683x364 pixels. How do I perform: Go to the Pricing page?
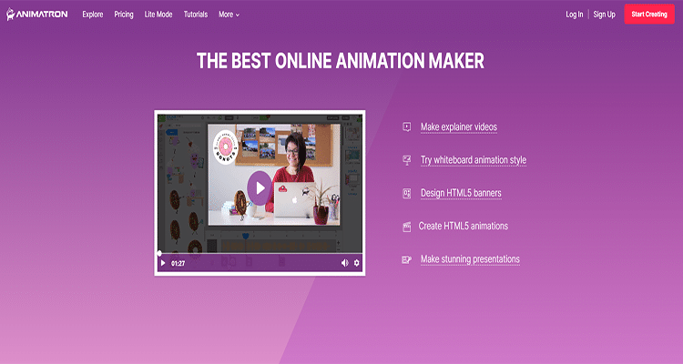124,15
